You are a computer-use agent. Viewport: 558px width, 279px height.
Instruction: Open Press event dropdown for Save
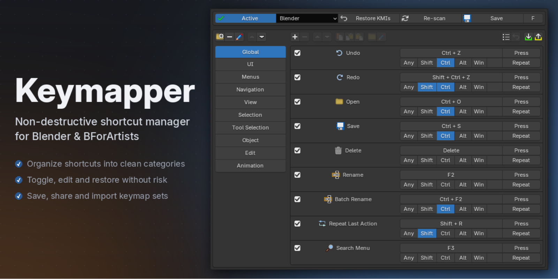coord(521,126)
